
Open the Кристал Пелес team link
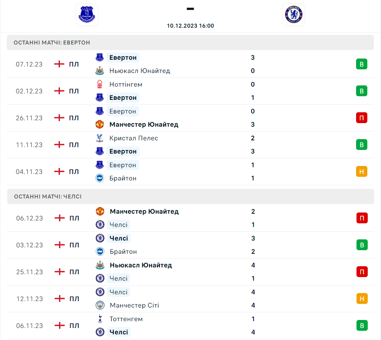coord(133,138)
